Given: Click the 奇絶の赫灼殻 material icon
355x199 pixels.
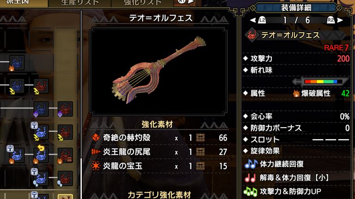Looking at the screenshot, I should (x=96, y=137).
